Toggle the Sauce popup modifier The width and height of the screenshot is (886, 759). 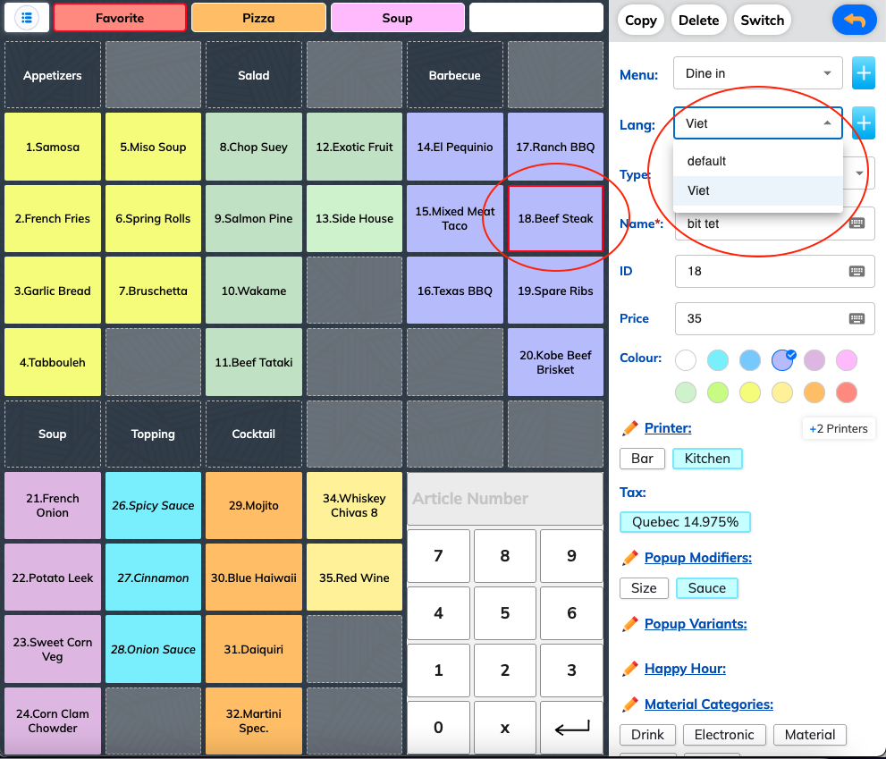[x=707, y=587]
